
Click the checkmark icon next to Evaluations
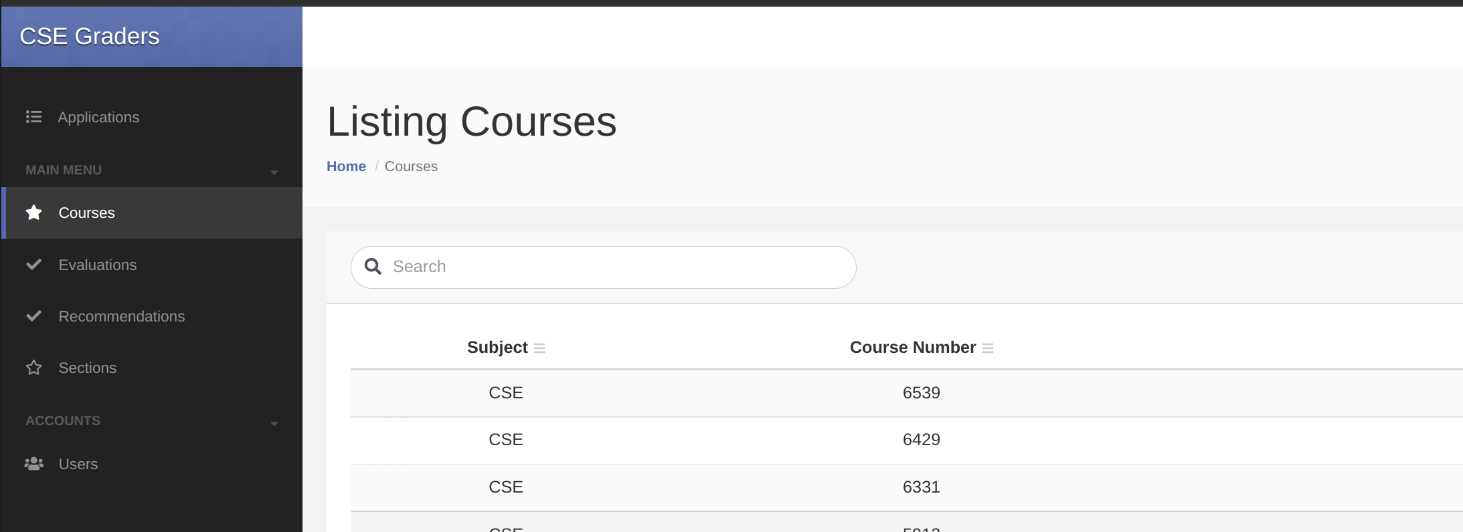pos(33,264)
